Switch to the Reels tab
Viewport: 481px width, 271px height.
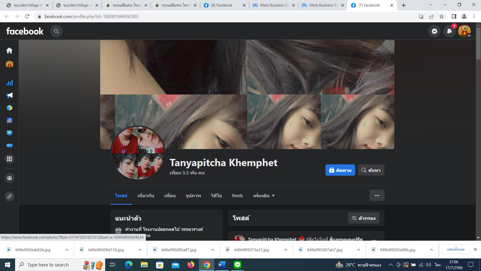[x=237, y=196]
